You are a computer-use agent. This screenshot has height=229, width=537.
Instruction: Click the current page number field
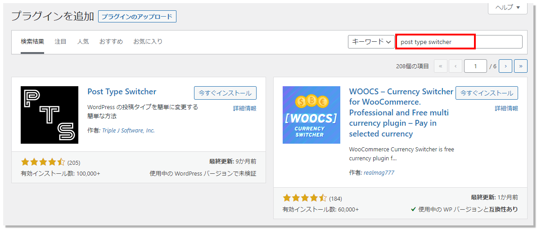click(x=475, y=66)
